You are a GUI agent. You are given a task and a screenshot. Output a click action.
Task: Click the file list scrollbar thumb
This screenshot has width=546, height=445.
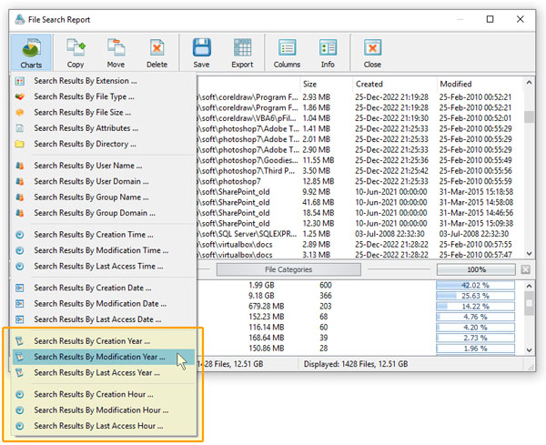click(x=529, y=117)
